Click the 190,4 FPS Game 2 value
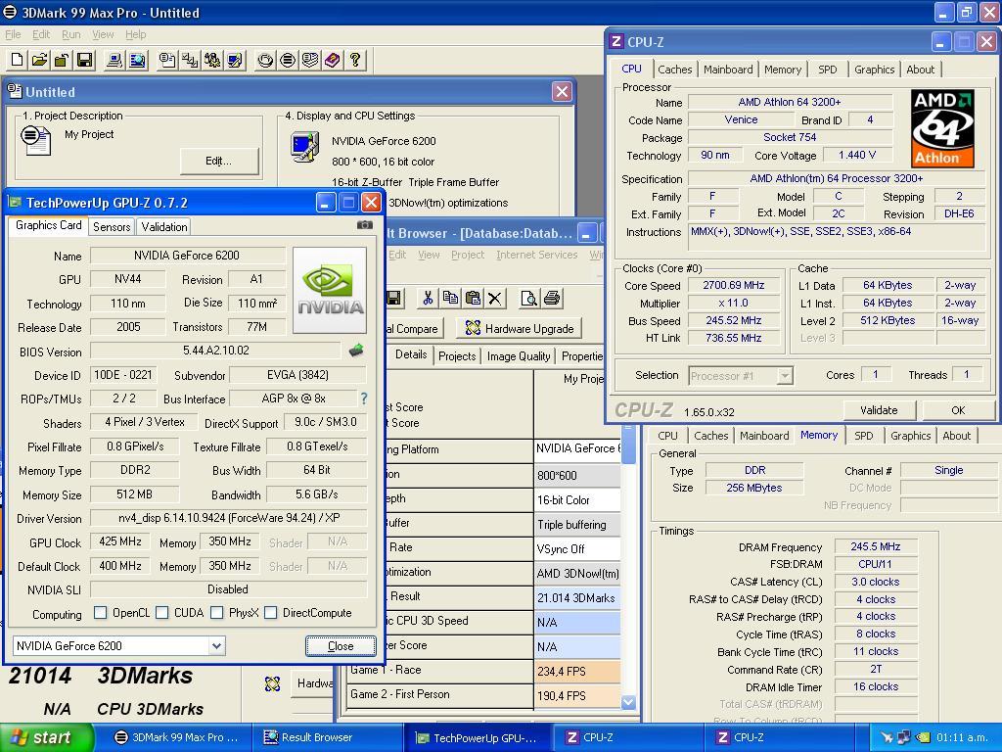Viewport: 1002px width, 752px height. click(577, 696)
